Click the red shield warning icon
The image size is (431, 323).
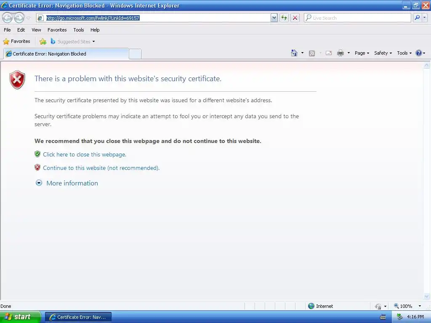tap(37, 167)
